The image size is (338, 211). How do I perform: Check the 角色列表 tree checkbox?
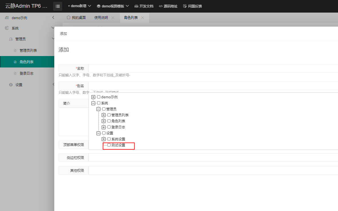tap(109, 121)
